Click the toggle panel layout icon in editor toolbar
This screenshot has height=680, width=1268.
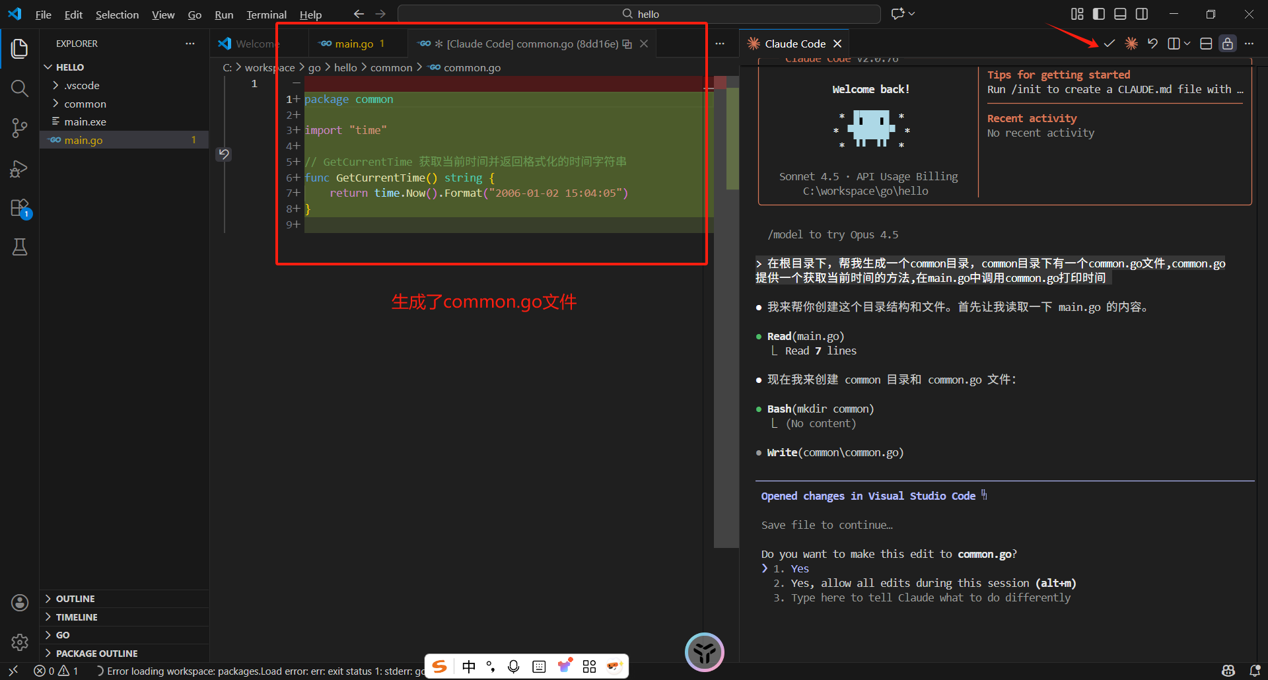(1206, 44)
